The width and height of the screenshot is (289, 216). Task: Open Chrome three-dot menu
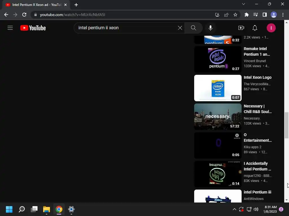(x=283, y=15)
